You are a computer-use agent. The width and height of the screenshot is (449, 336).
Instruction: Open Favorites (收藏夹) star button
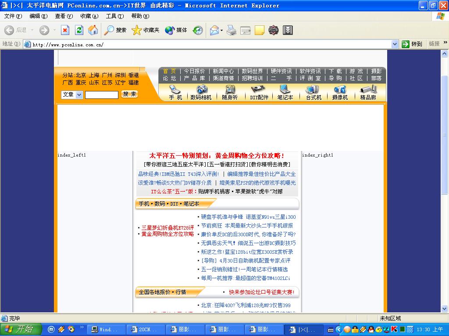145,30
